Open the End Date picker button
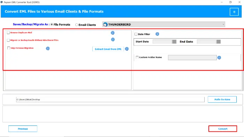The height and width of the screenshot is (137, 244). point(219,42)
